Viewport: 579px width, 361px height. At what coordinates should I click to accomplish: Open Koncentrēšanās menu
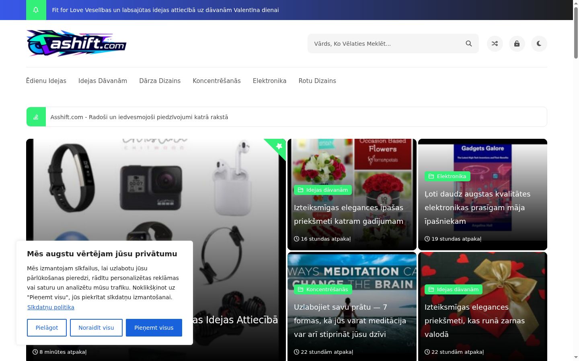217,81
